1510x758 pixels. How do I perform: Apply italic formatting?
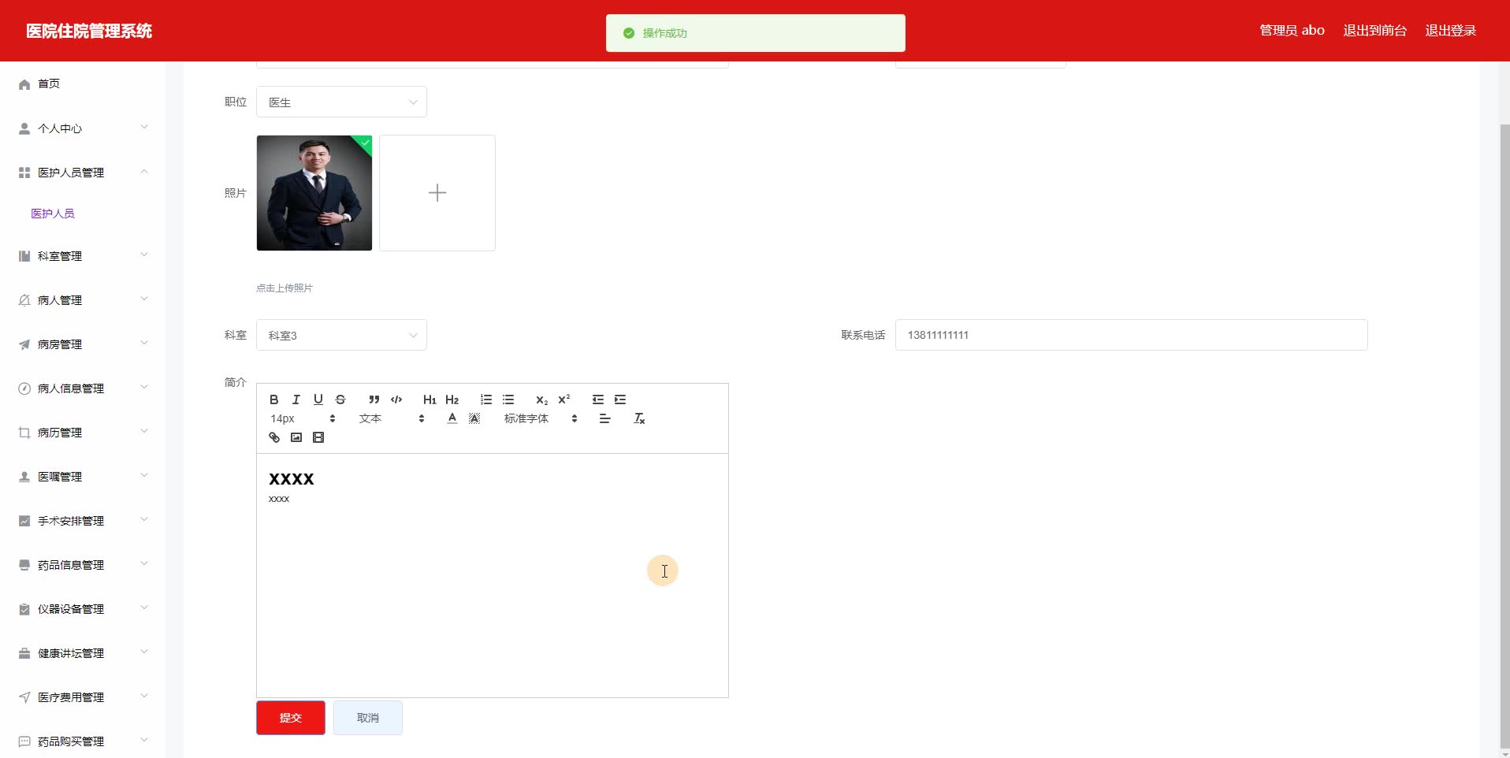[295, 399]
